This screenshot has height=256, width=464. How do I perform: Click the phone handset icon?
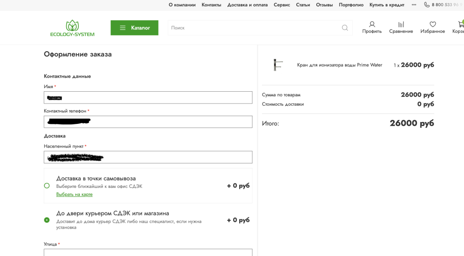(427, 5)
